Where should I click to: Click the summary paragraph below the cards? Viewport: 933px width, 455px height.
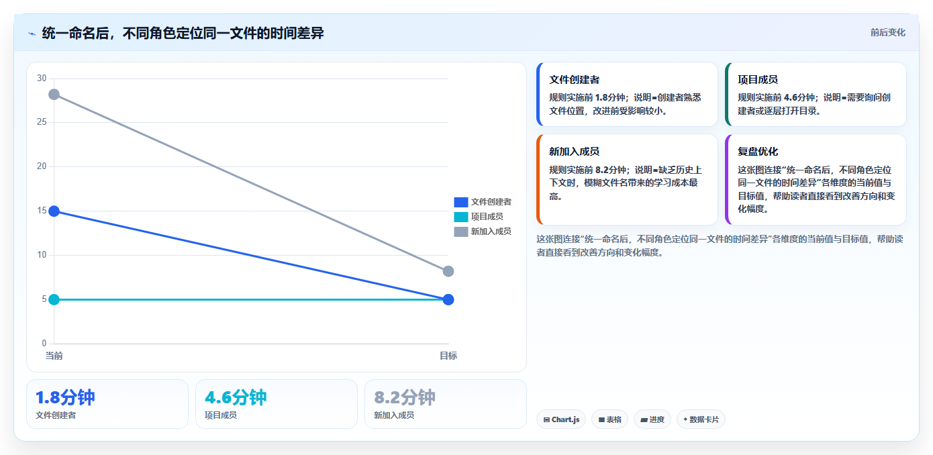[720, 246]
